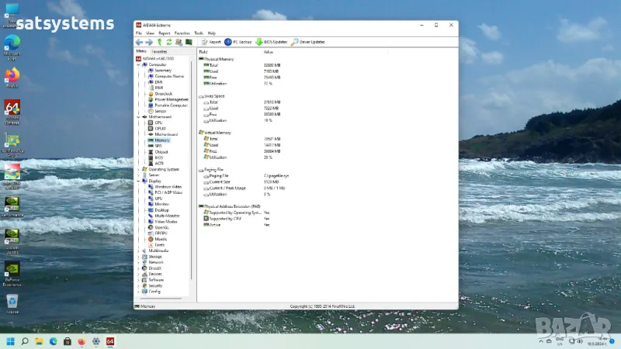Open the Favorites menu in menu bar

(x=182, y=33)
